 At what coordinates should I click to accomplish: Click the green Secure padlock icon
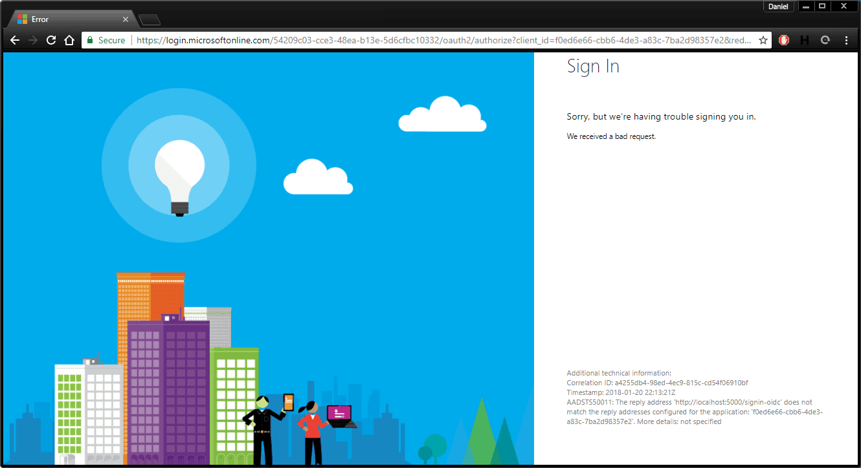[91, 40]
